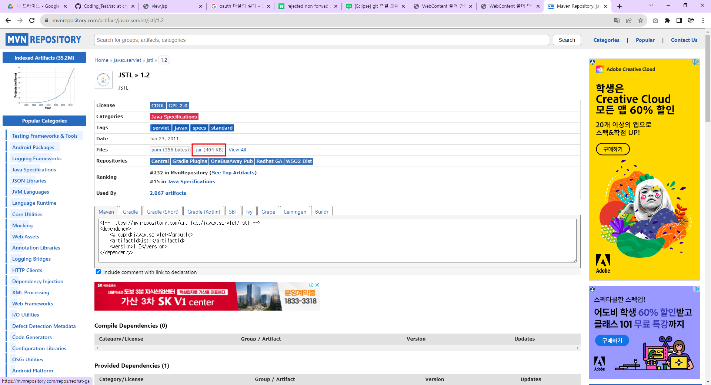Click the JSTL artifact logo image
Viewport: 711px width, 385px height.
[104, 80]
